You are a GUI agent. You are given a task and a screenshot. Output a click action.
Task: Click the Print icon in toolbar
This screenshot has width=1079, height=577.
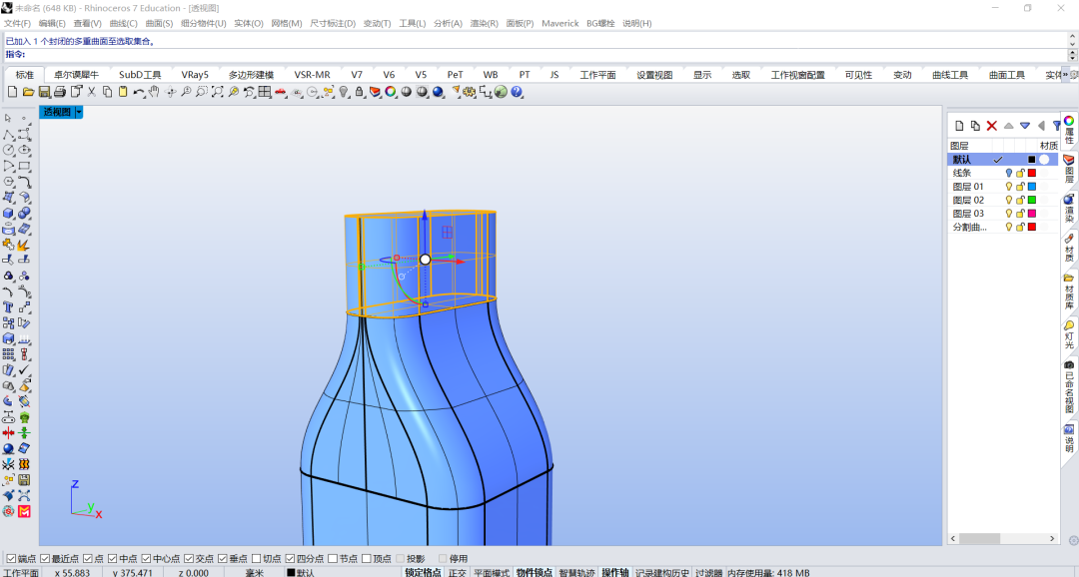[x=60, y=92]
